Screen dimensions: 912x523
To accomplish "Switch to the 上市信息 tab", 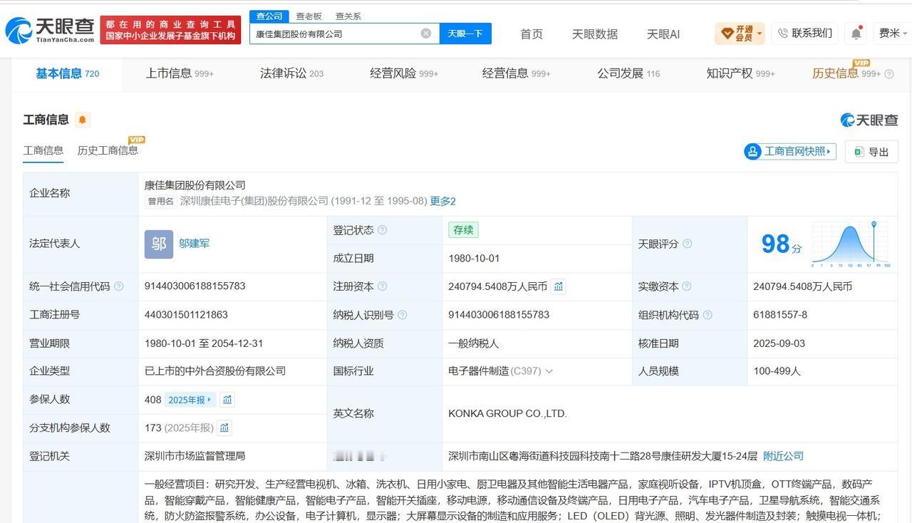I will click(x=180, y=73).
